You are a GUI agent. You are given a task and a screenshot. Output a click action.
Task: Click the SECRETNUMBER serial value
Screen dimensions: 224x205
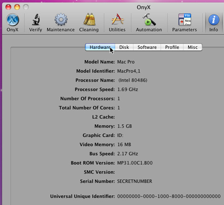click(134, 181)
